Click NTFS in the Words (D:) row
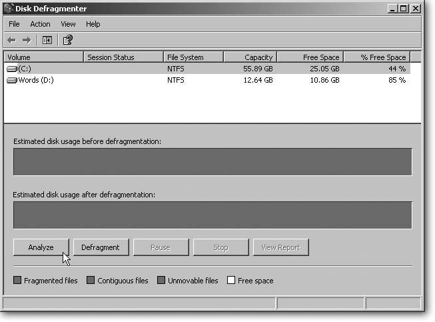The width and height of the screenshot is (435, 322). 176,80
